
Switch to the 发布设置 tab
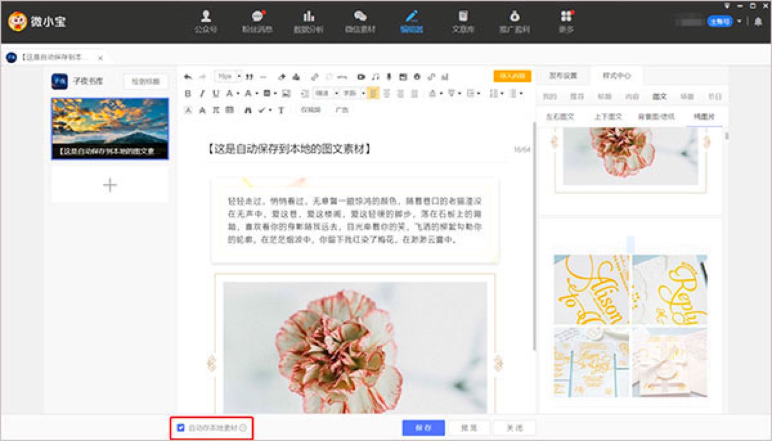(563, 76)
